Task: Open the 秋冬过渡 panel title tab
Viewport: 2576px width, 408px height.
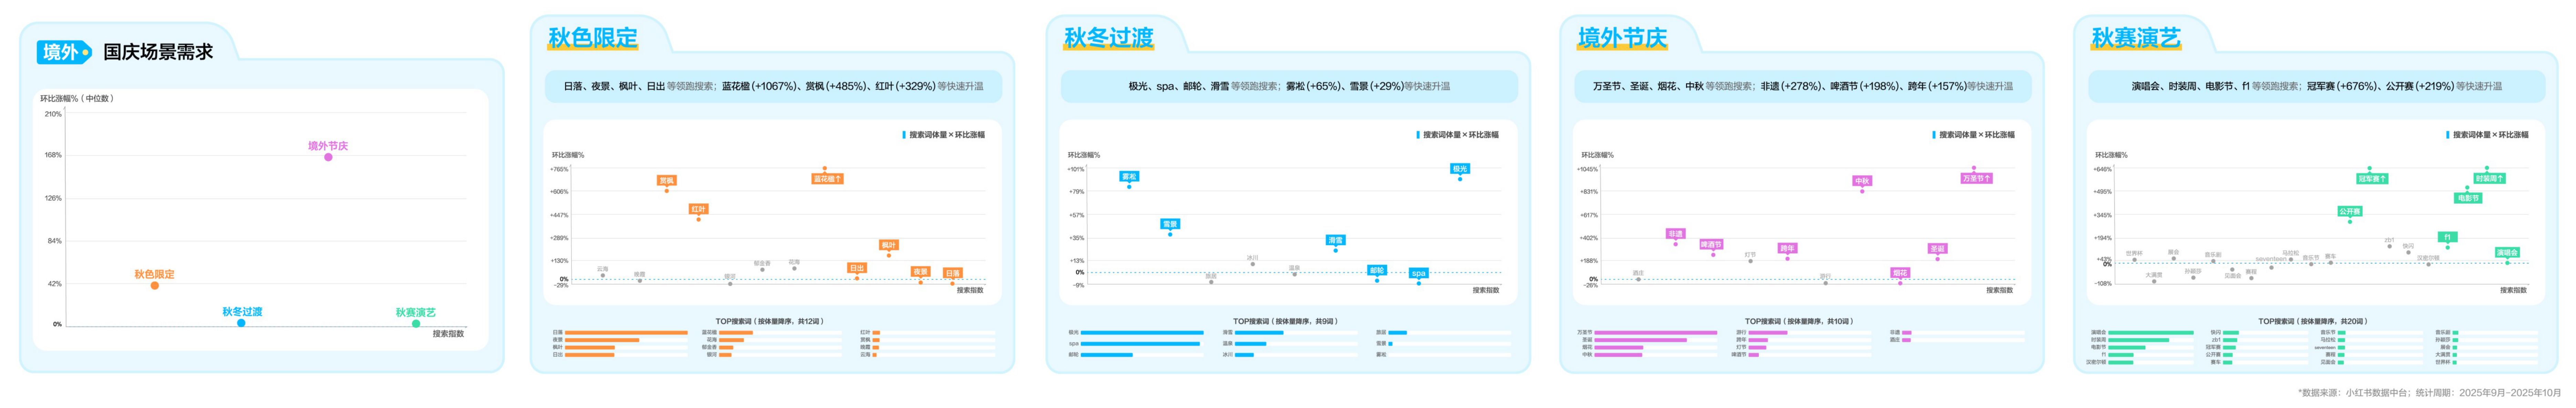Action: [1109, 38]
